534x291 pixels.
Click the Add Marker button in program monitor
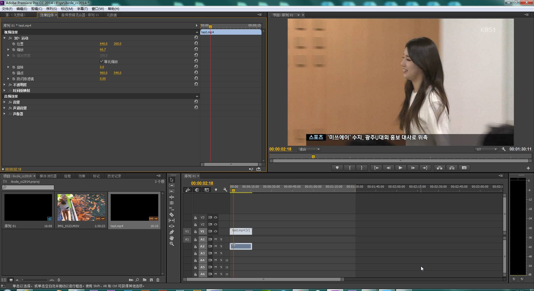pos(337,168)
